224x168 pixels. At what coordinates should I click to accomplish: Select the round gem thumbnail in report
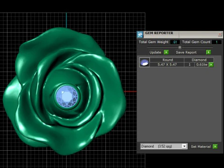point(145,62)
